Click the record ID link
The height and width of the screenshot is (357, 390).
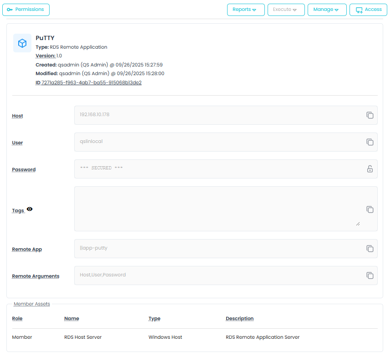(91, 82)
